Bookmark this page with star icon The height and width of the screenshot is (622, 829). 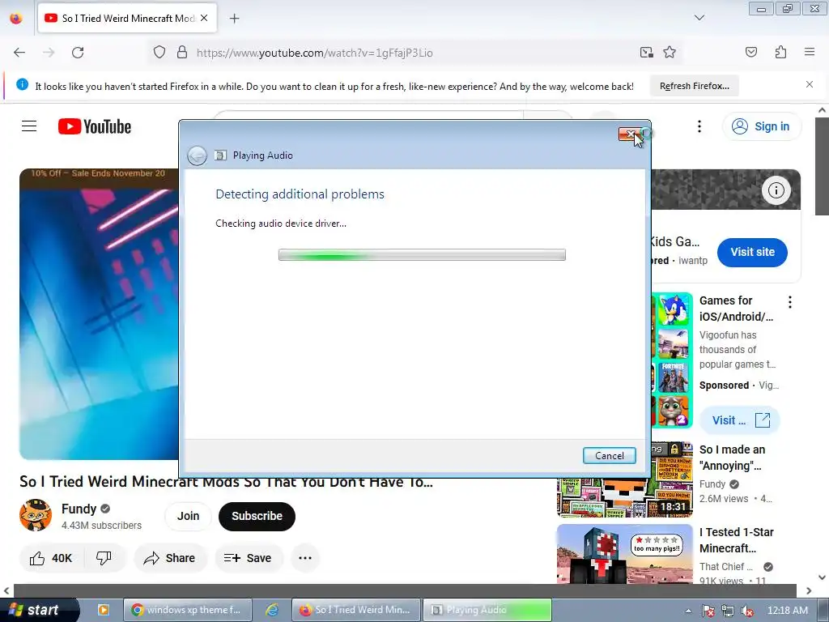[x=670, y=53]
